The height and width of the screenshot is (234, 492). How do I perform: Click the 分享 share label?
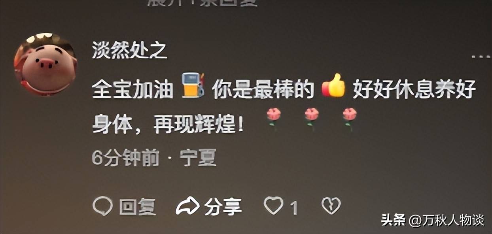click(x=223, y=207)
